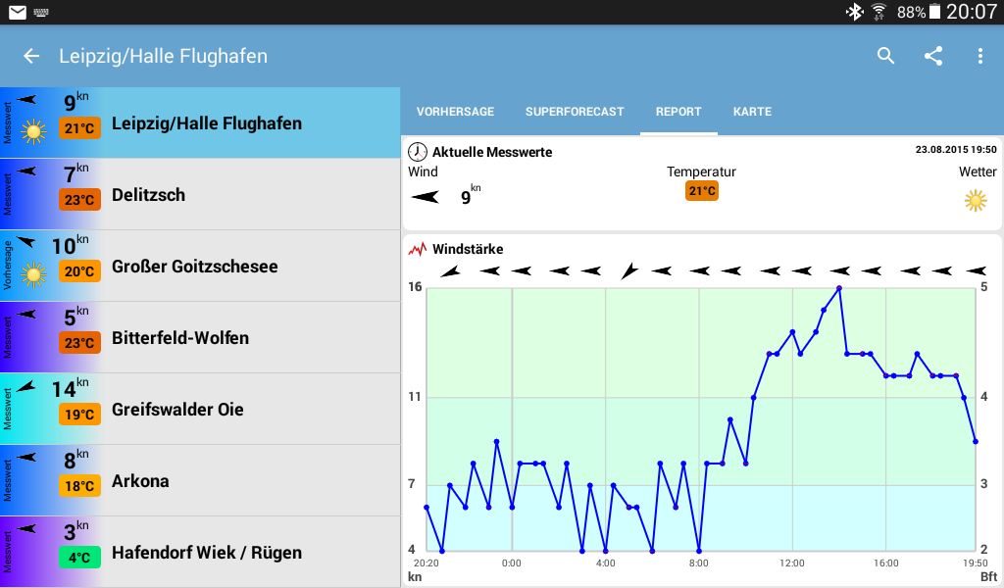Select the Leipzig/Halle Flughafen station
Image resolution: width=1004 pixels, height=588 pixels.
tap(200, 122)
